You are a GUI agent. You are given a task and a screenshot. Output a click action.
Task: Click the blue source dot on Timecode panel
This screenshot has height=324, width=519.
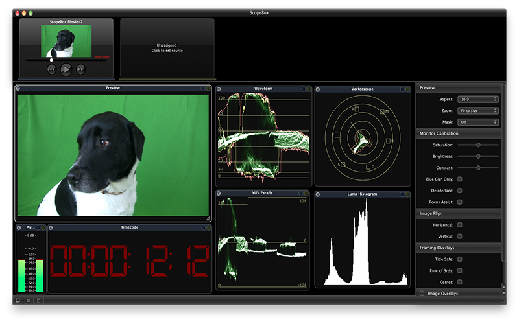coord(203,227)
